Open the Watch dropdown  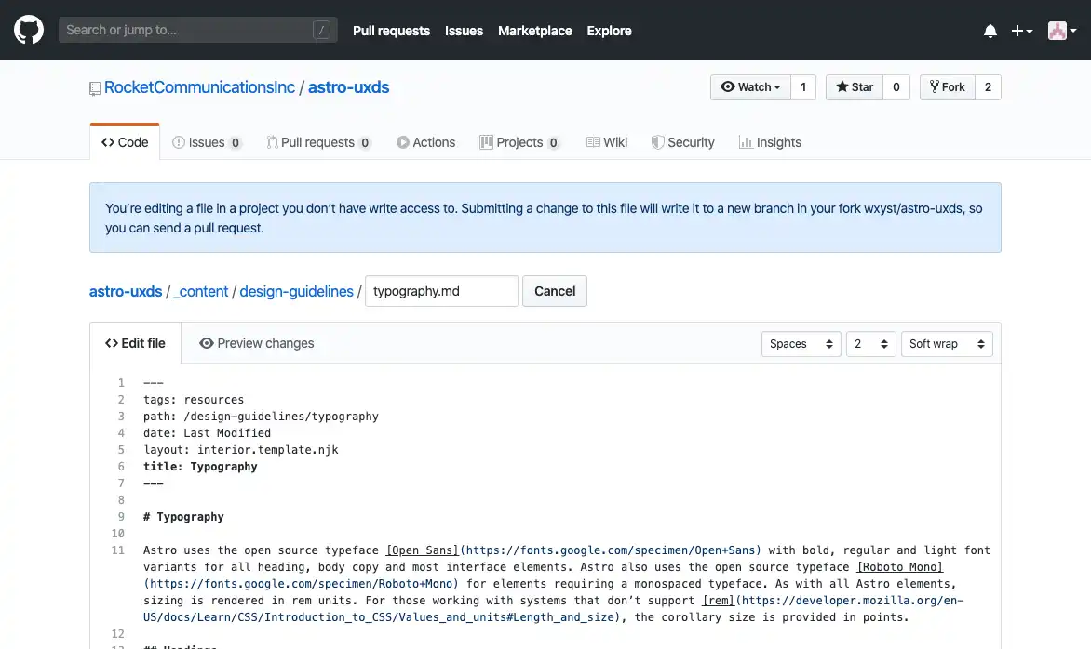750,86
